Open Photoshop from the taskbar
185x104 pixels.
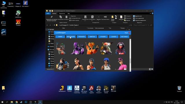(26, 102)
